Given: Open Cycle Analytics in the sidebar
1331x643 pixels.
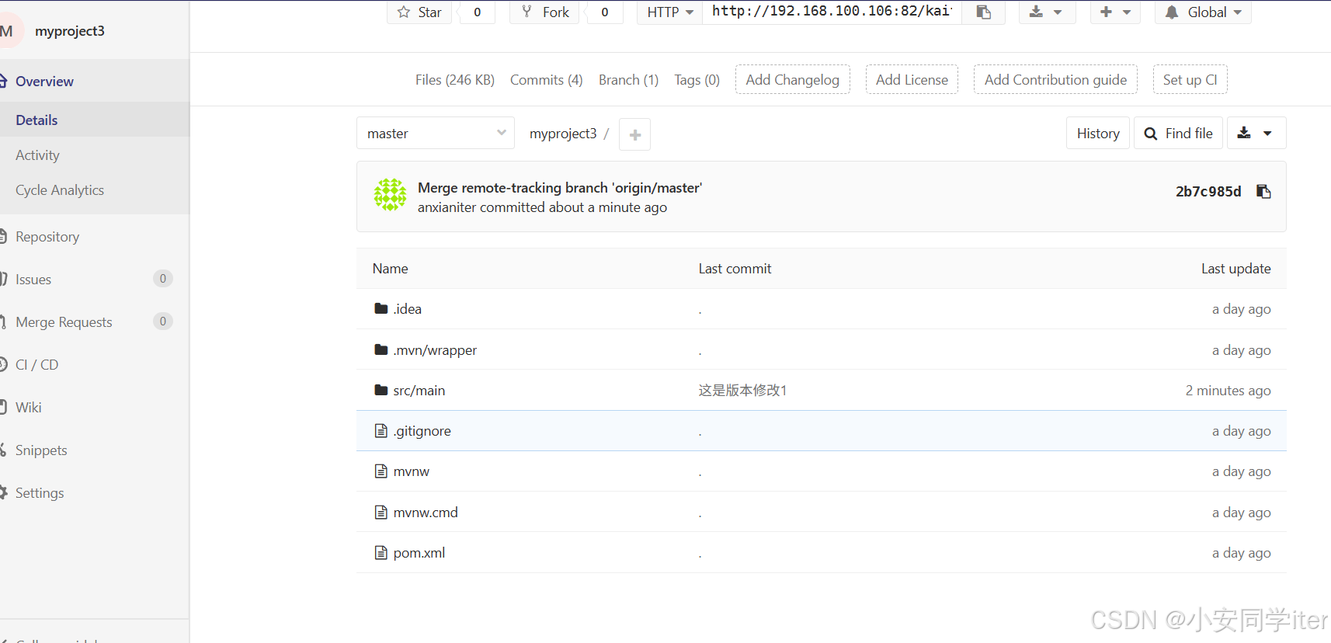Looking at the screenshot, I should point(60,190).
